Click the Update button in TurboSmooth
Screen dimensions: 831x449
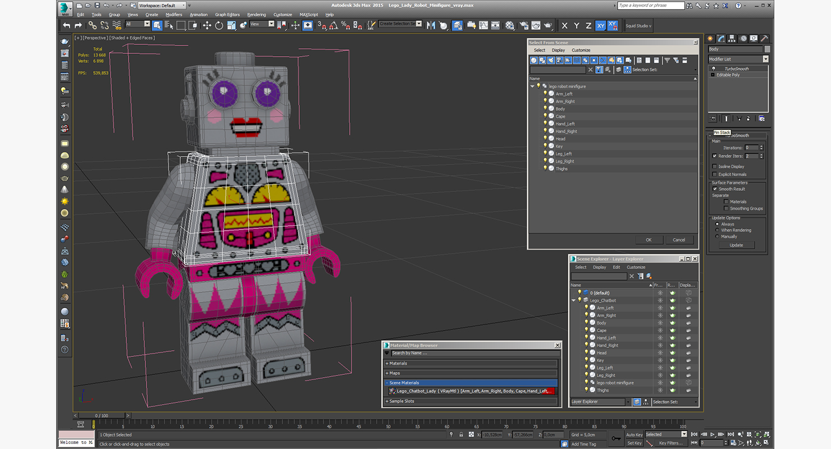[x=736, y=245]
